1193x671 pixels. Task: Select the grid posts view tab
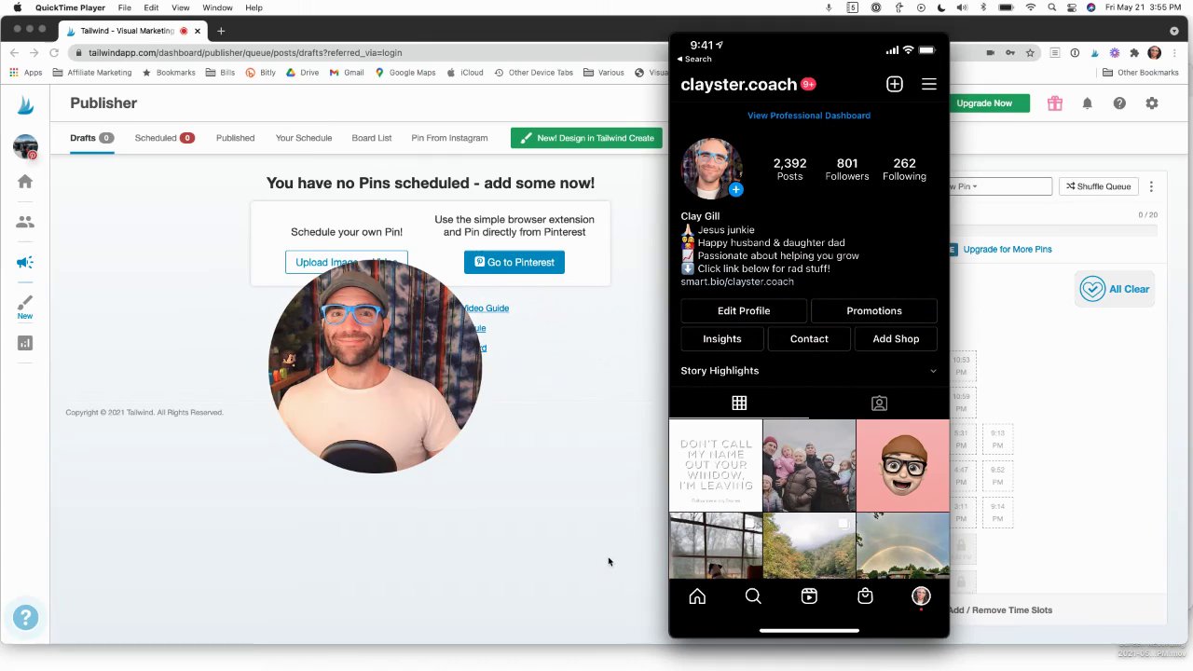coord(739,403)
